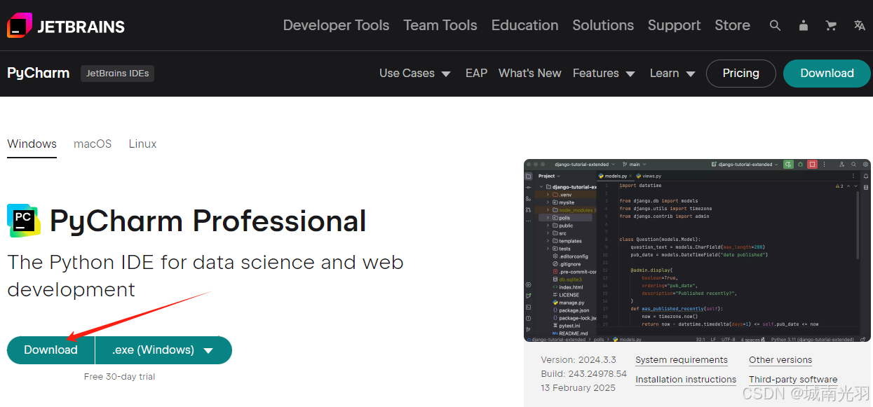Click the PyCharm PC product logo
The width and height of the screenshot is (873, 407).
(x=24, y=221)
